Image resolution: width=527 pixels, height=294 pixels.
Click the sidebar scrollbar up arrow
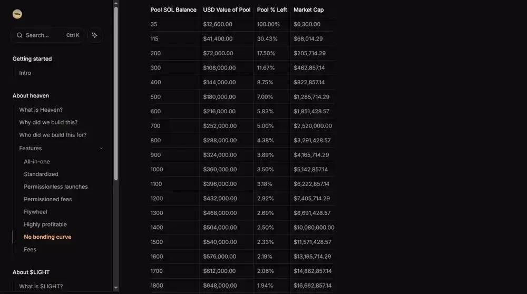click(116, 3)
